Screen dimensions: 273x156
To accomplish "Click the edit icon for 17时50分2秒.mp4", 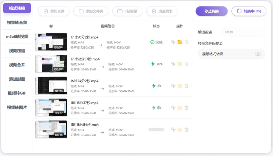I will click(173, 42).
